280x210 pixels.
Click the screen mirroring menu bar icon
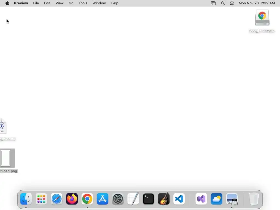[213, 3]
